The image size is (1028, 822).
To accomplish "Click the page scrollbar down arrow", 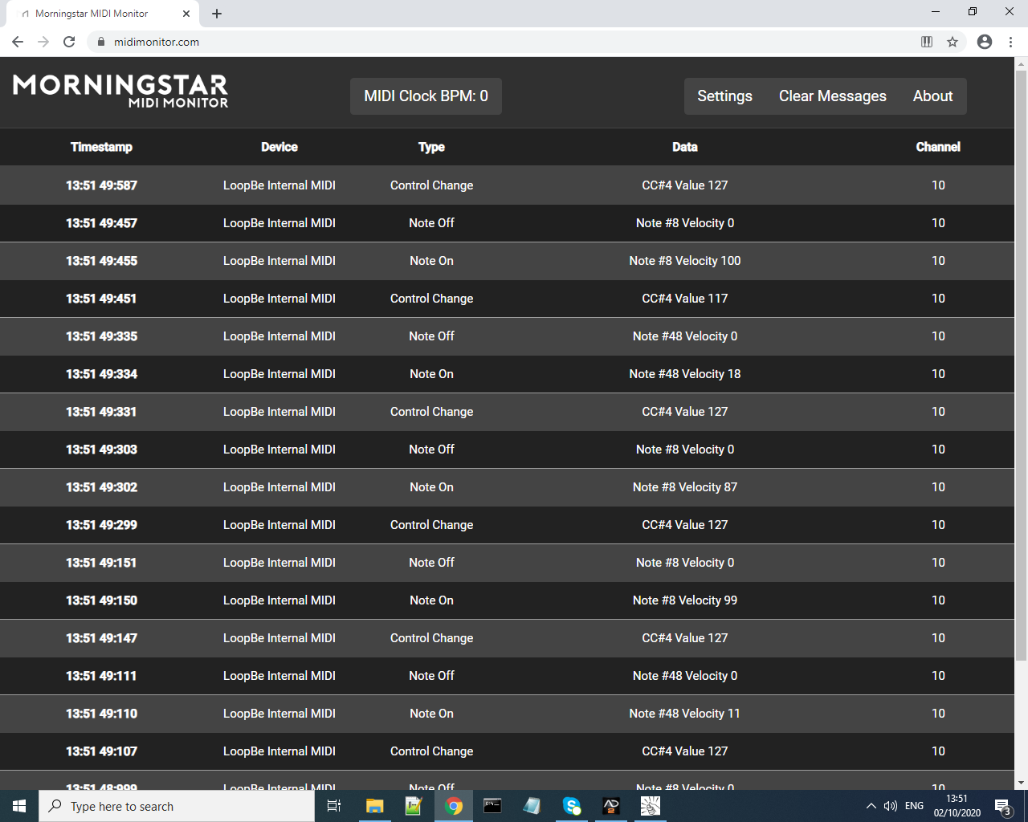I will pos(1021,783).
